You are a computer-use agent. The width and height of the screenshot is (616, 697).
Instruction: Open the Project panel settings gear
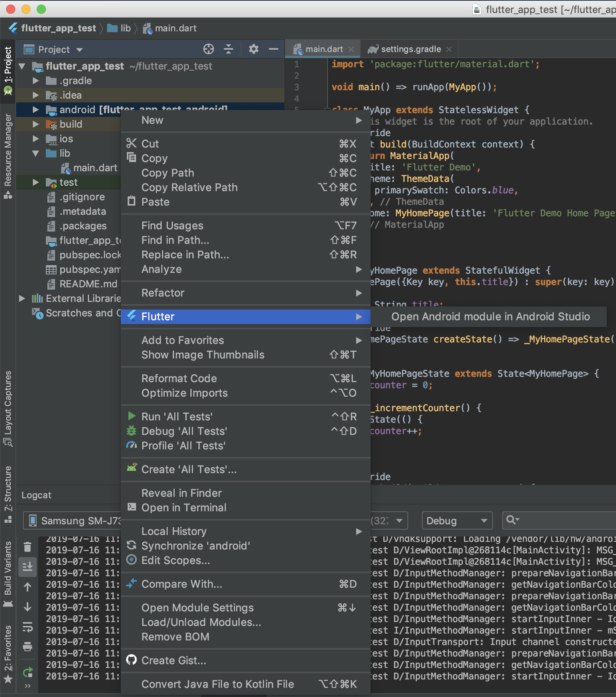coord(253,49)
